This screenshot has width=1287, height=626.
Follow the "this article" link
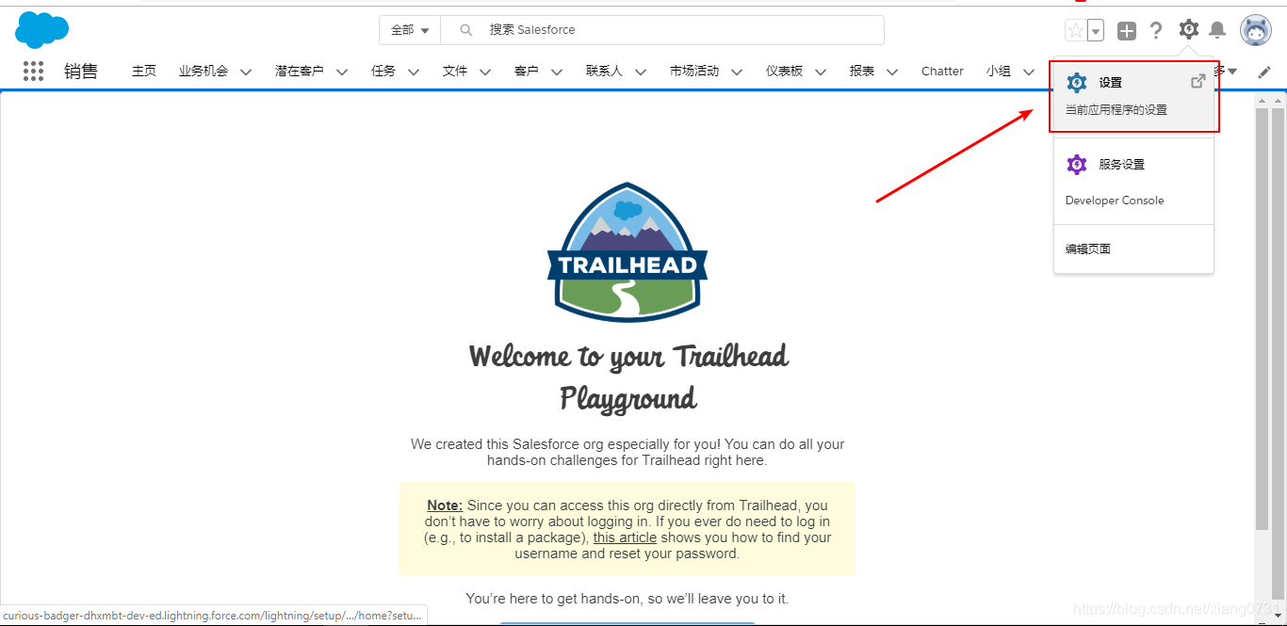pyautogui.click(x=625, y=538)
